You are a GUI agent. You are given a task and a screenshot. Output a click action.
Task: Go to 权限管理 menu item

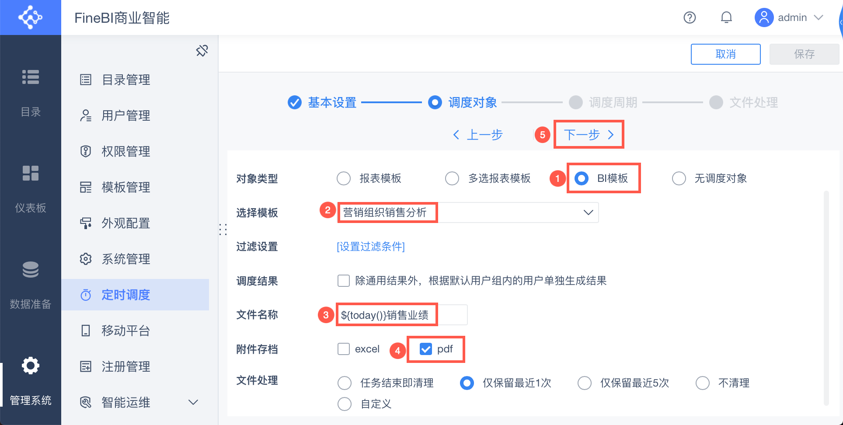pos(126,151)
